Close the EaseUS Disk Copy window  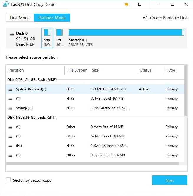[186, 4]
